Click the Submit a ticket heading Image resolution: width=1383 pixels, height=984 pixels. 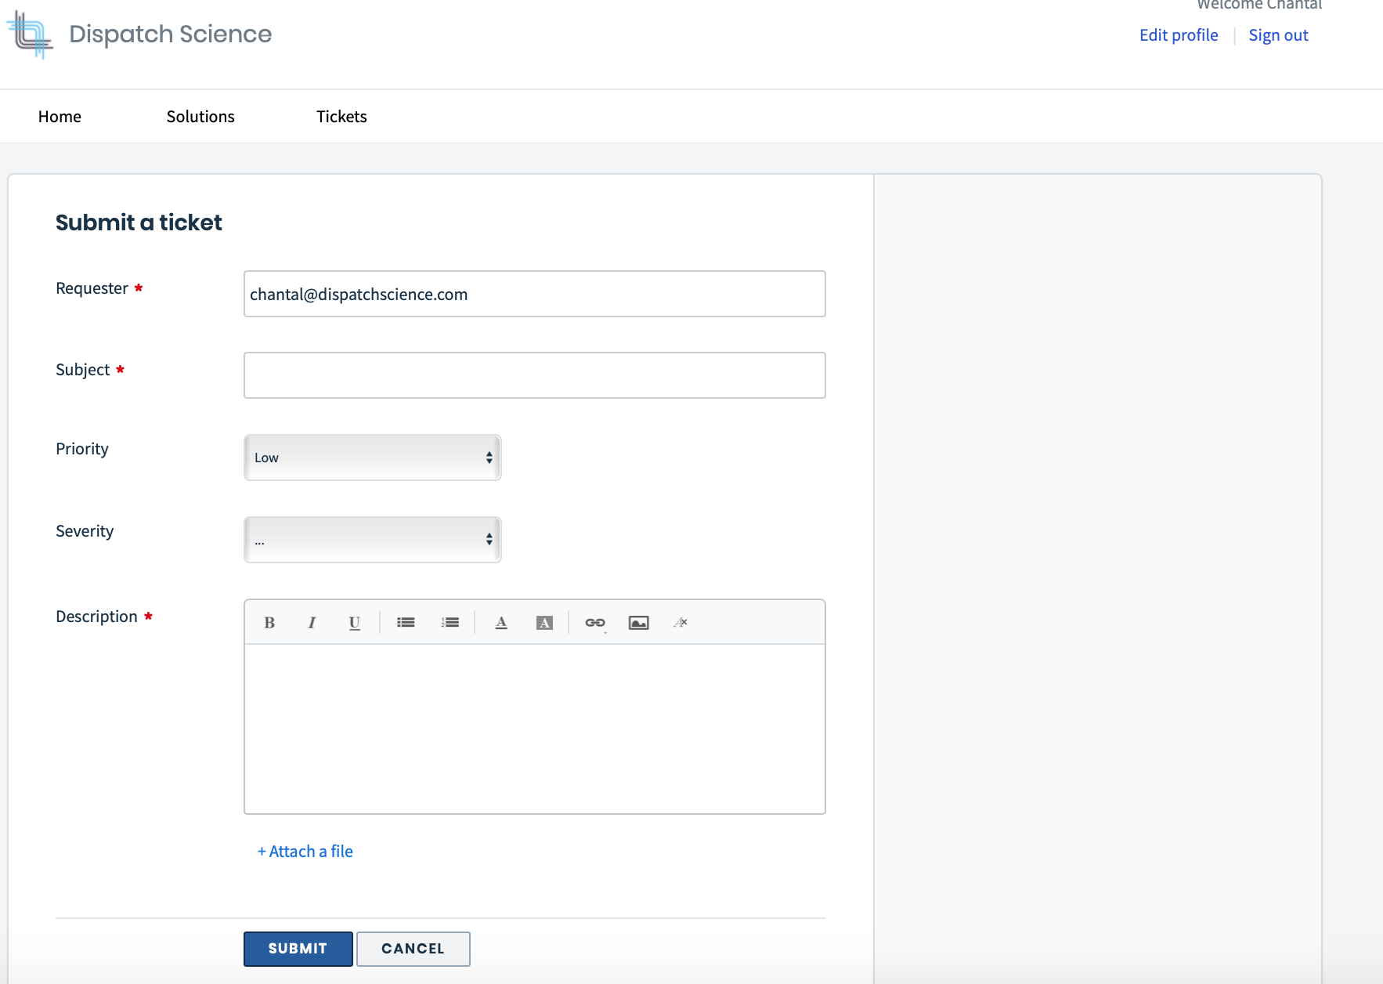coord(139,222)
